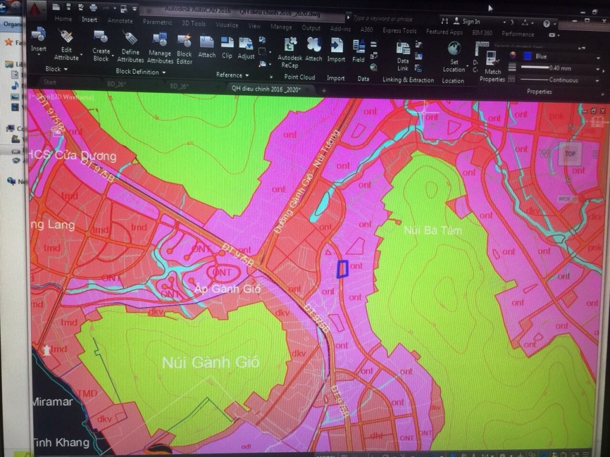Add a new drawing tab with the plus button
This screenshot has width=610, height=457.
323,91
